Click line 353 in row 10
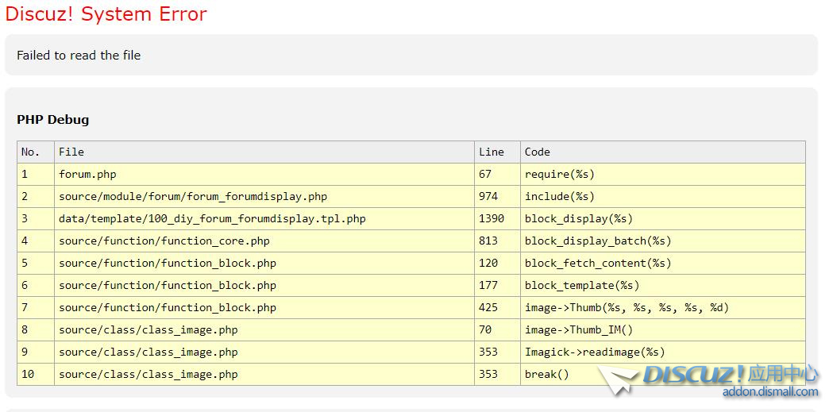The image size is (833, 412). [488, 375]
